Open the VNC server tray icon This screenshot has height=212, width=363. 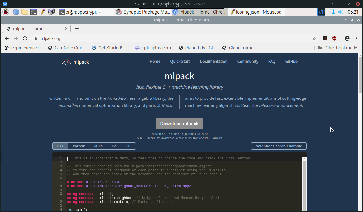click(321, 12)
